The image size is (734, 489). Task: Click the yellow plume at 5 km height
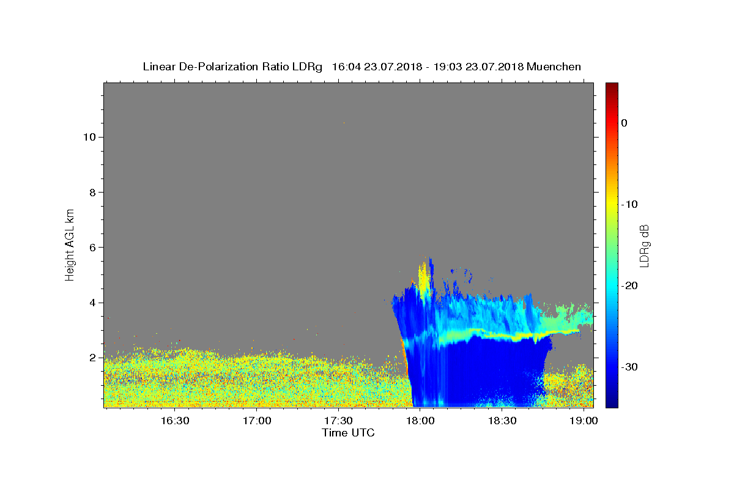coord(423,280)
